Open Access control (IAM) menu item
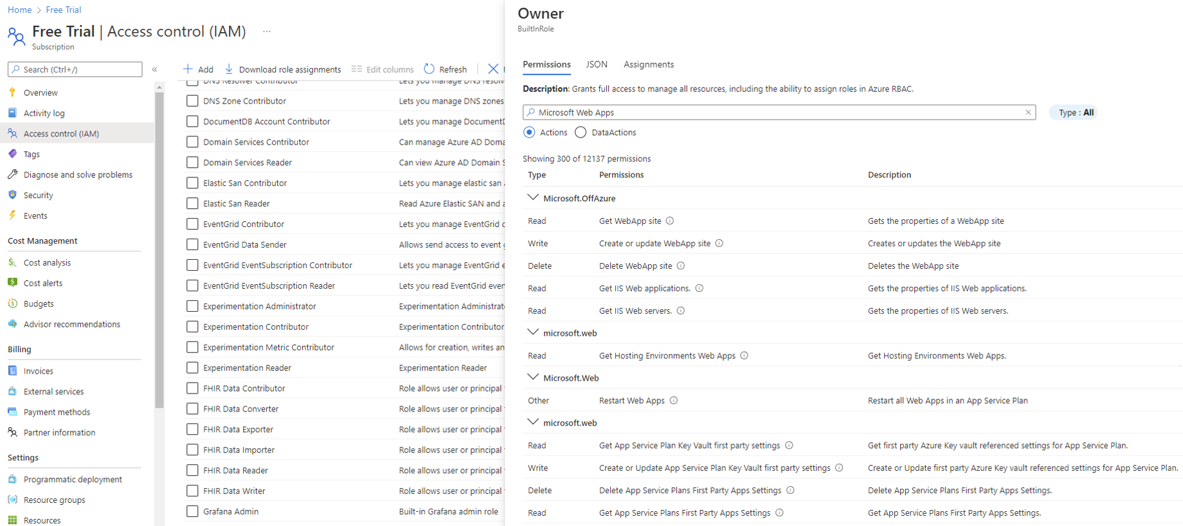This screenshot has width=1183, height=526. (x=77, y=134)
